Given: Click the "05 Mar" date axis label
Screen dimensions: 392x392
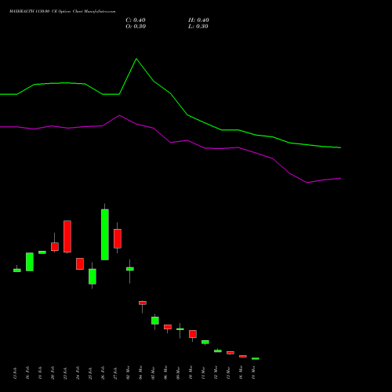Looking at the screenshot, I should click(153, 372).
